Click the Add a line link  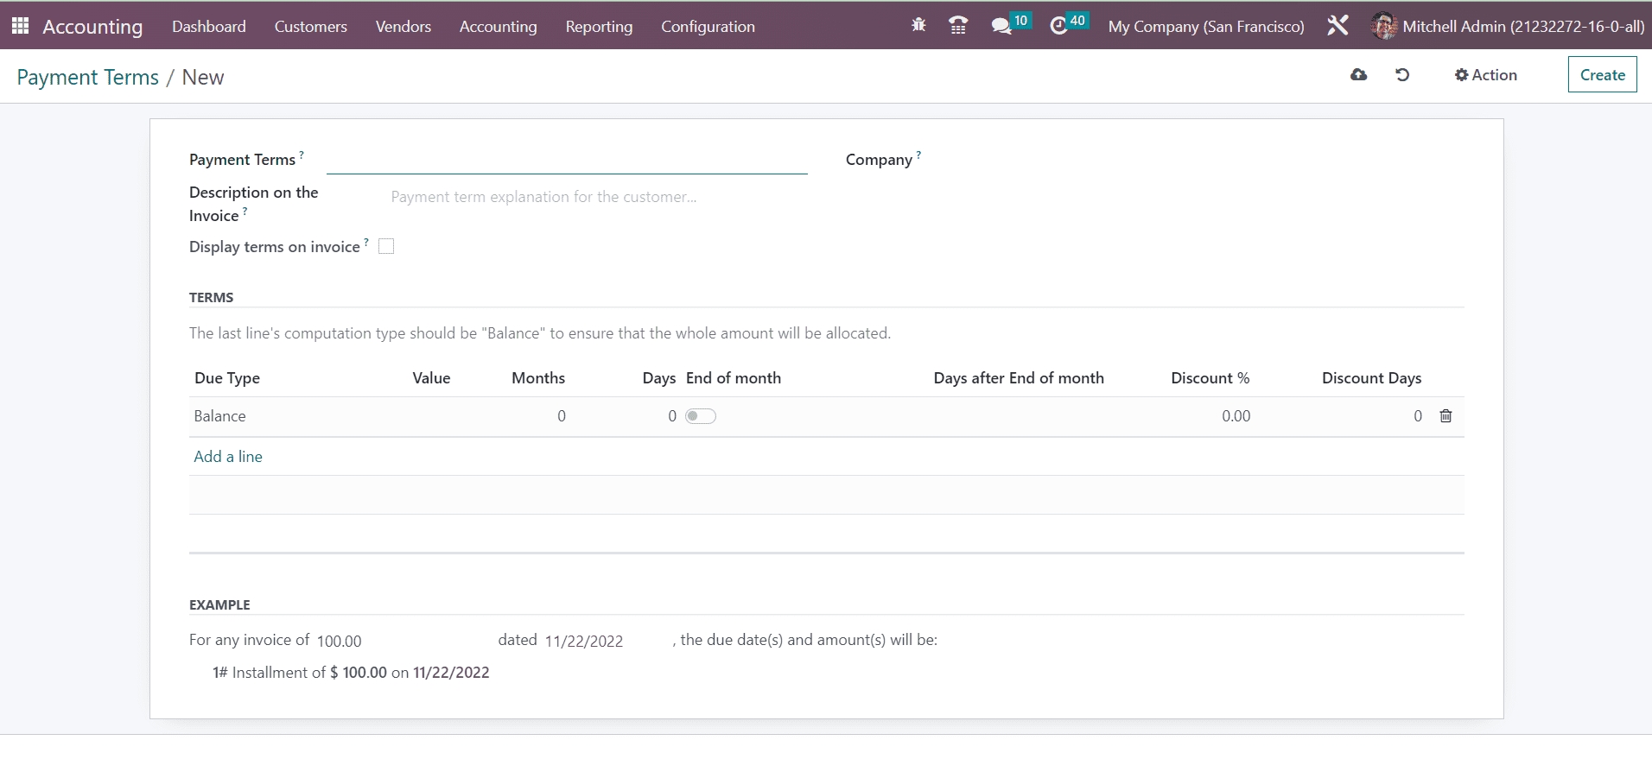click(x=228, y=457)
